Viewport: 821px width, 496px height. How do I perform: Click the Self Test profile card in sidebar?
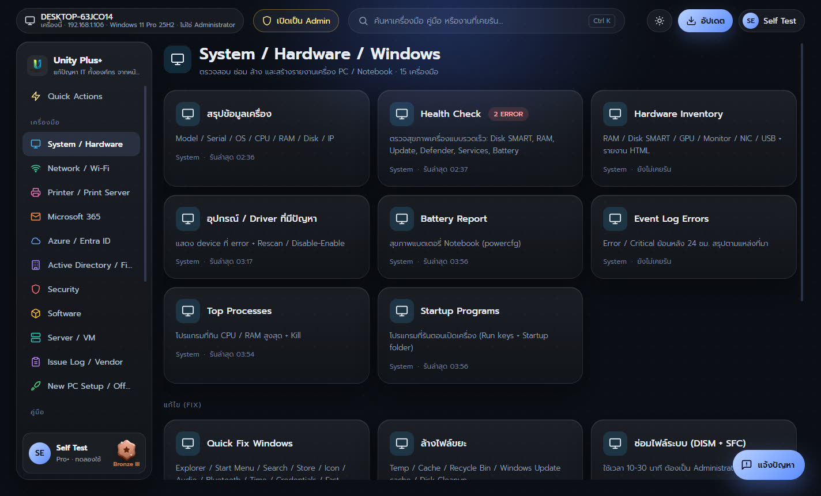pyautogui.click(x=84, y=453)
